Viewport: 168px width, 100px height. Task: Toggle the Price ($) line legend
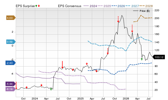coord(141,11)
